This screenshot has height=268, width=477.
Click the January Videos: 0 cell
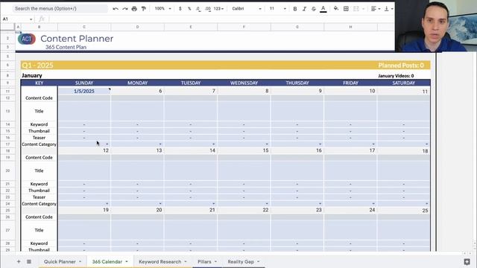tap(396, 76)
